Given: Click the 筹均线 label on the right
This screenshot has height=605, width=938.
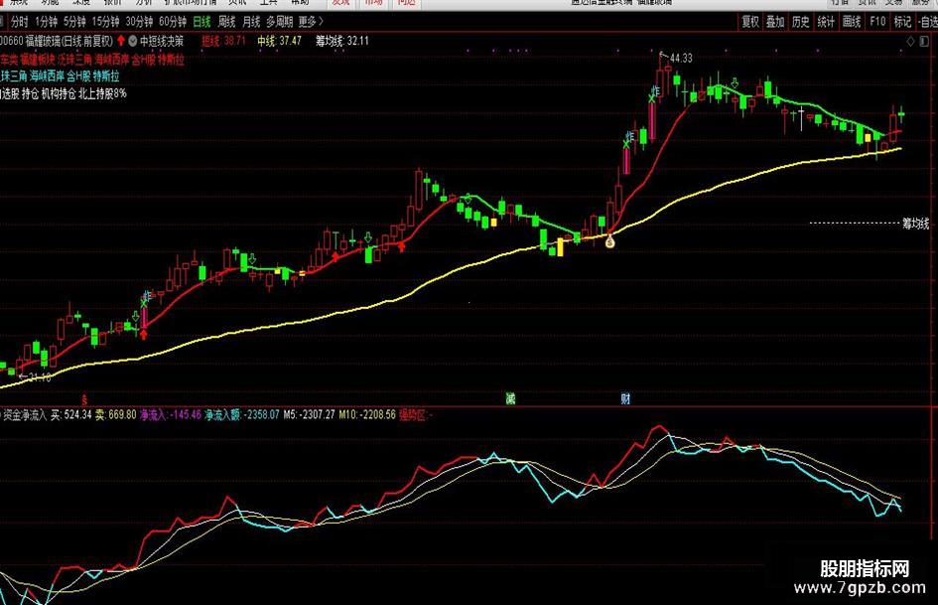Looking at the screenshot, I should coord(916,224).
